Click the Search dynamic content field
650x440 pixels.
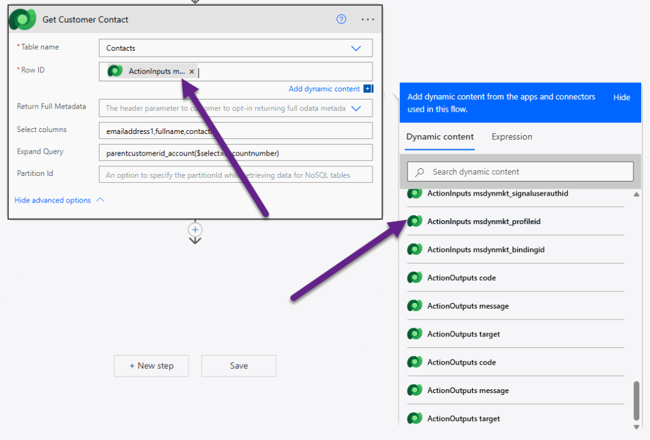click(520, 171)
